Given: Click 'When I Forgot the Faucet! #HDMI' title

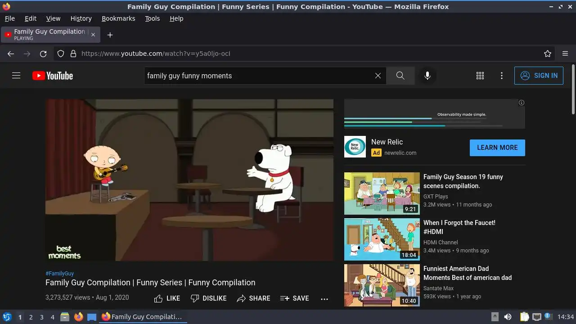Looking at the screenshot, I should click(459, 227).
